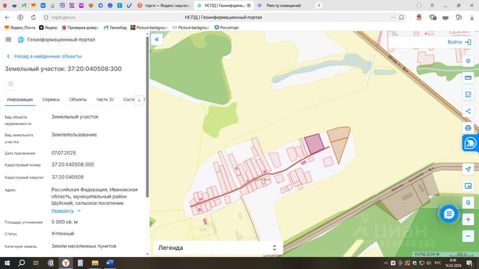Switch to the Сервисы tab
479x269 pixels.
coord(51,99)
